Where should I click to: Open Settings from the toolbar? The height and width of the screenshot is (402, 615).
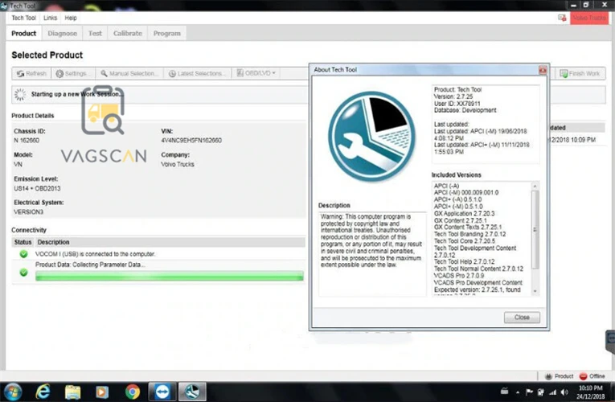[73, 73]
